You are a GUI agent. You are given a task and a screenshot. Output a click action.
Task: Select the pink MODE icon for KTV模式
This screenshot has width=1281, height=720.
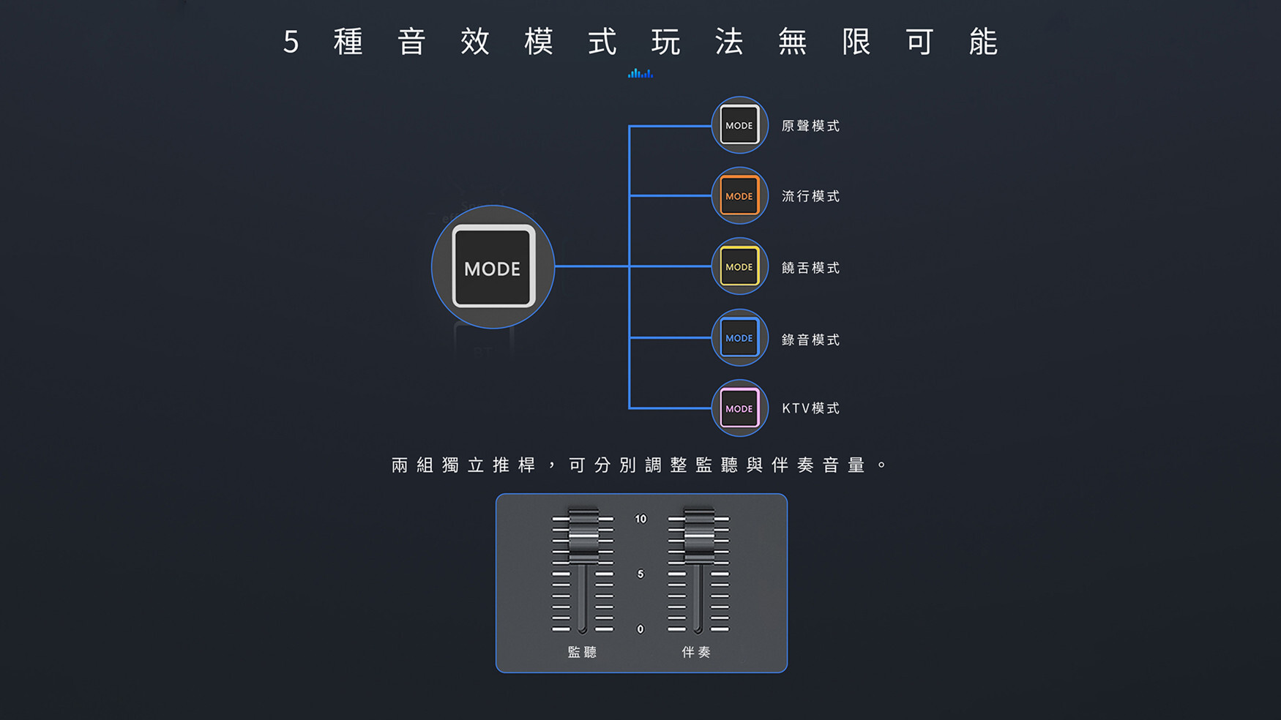click(739, 408)
